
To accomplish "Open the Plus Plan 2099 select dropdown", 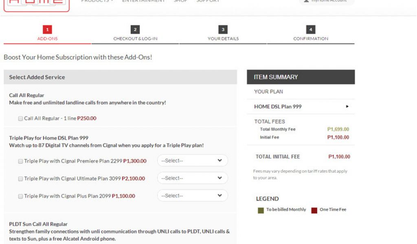I will [x=192, y=196].
